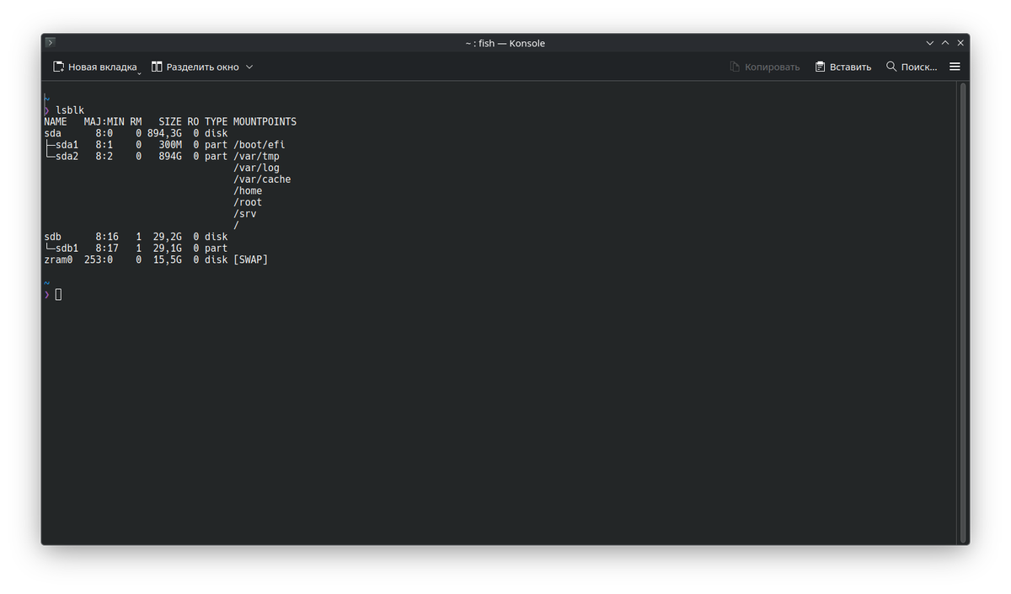This screenshot has width=1011, height=594.
Task: Maximize the Konsole window
Action: tap(945, 43)
